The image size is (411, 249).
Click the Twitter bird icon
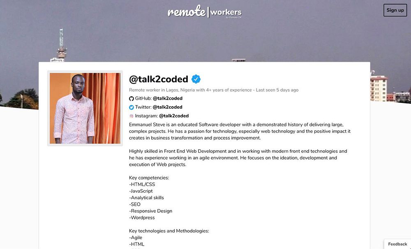coord(132,107)
